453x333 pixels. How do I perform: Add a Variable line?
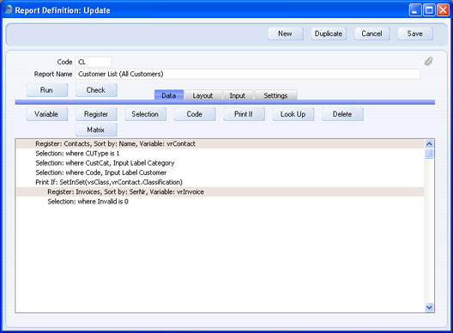tap(47, 114)
